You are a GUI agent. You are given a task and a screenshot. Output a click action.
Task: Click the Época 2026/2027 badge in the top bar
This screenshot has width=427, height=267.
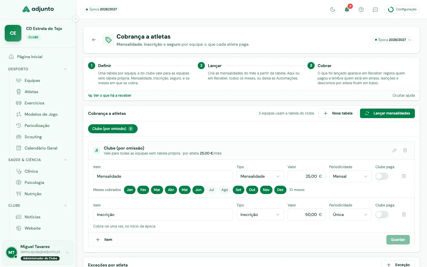(x=101, y=9)
